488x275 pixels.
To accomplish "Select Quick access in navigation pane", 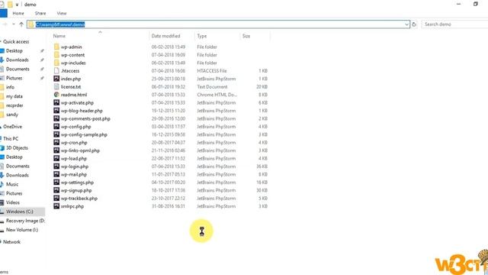I will 16,41.
